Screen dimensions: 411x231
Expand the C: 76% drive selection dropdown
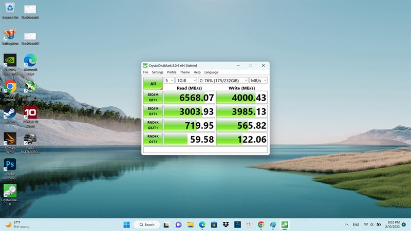(x=223, y=81)
